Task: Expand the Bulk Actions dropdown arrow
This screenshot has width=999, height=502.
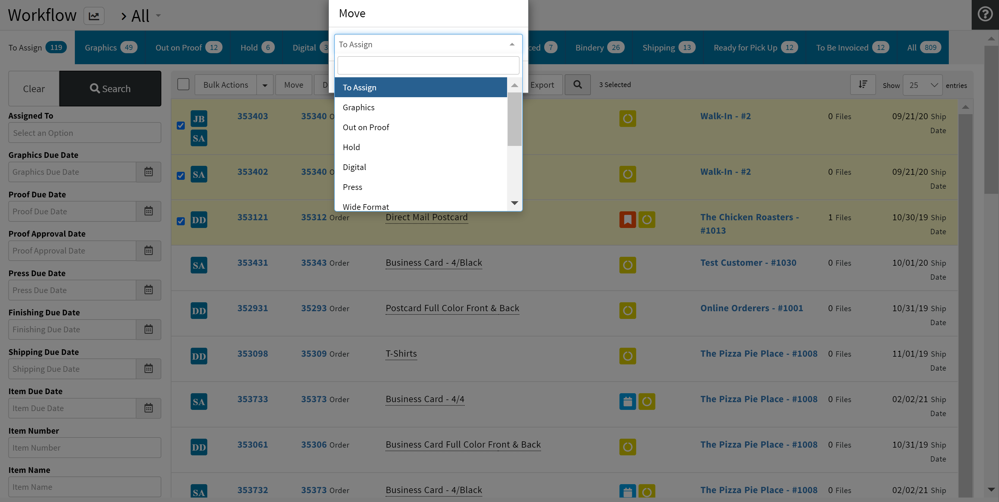Action: click(x=265, y=85)
